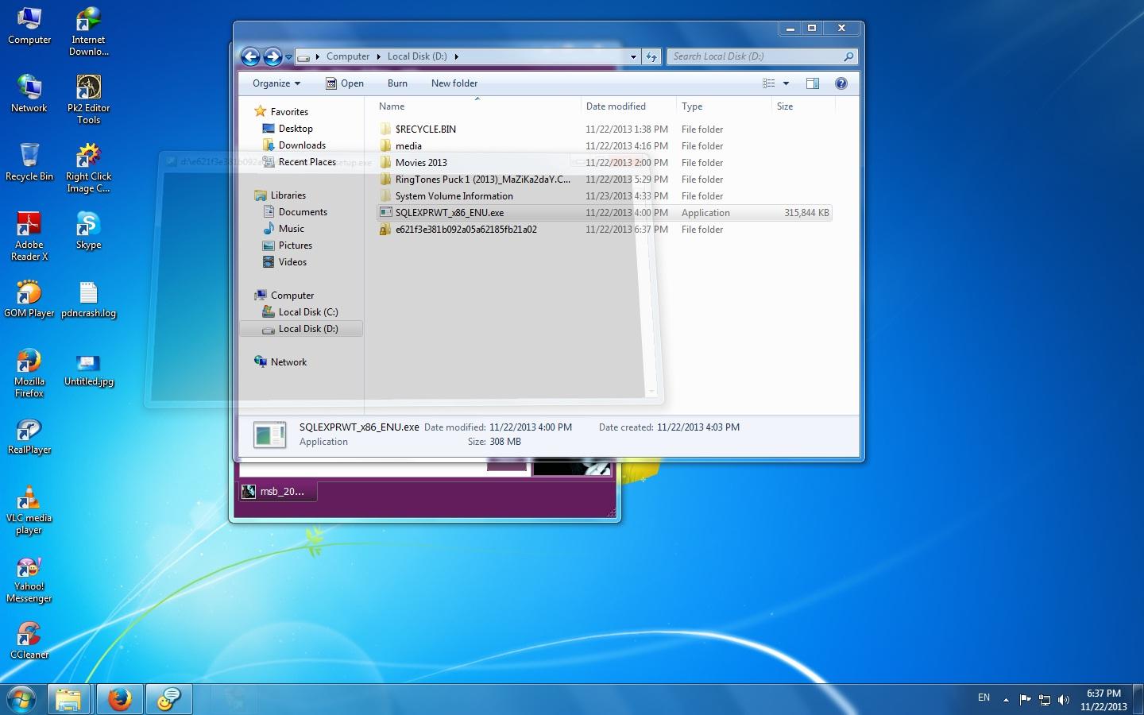Click the Windows Start orb
Viewport: 1144px width, 715px height.
coord(21,699)
